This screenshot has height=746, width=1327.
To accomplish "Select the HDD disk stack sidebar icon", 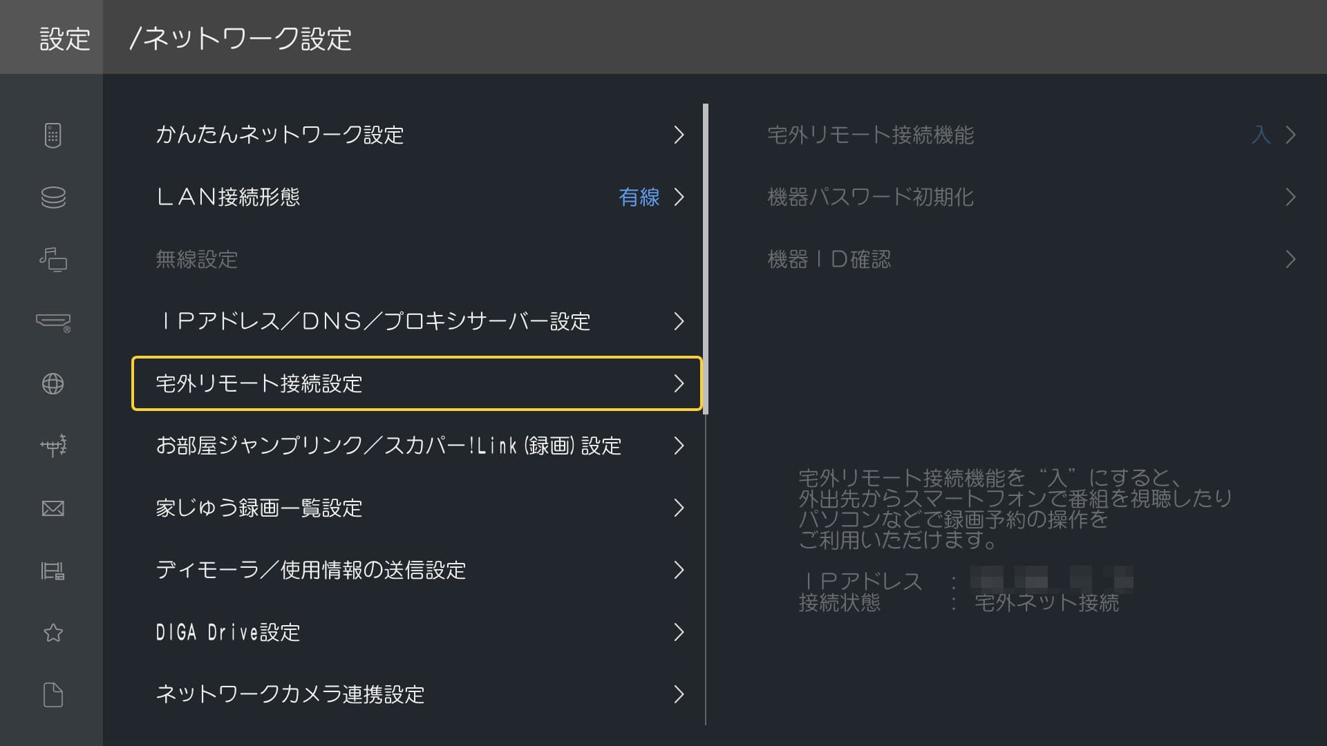I will coord(53,197).
